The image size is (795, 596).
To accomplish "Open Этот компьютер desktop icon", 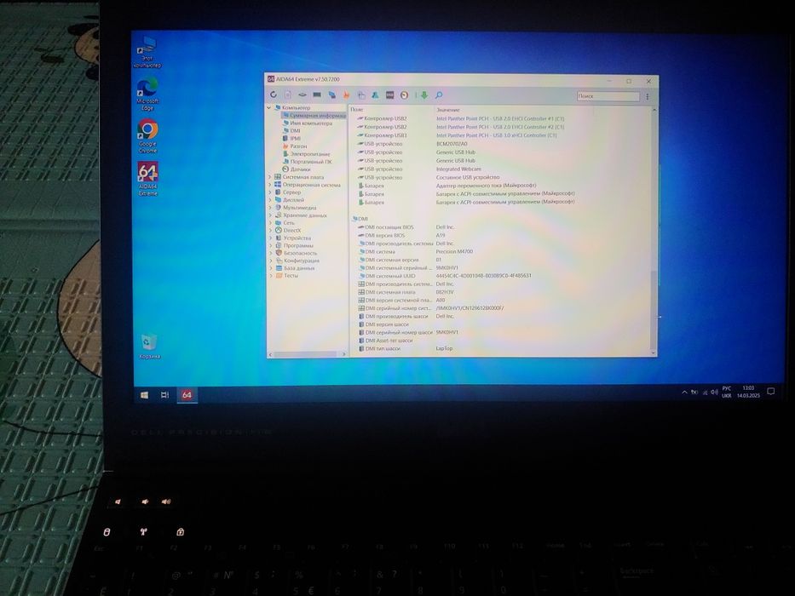I will 147,52.
